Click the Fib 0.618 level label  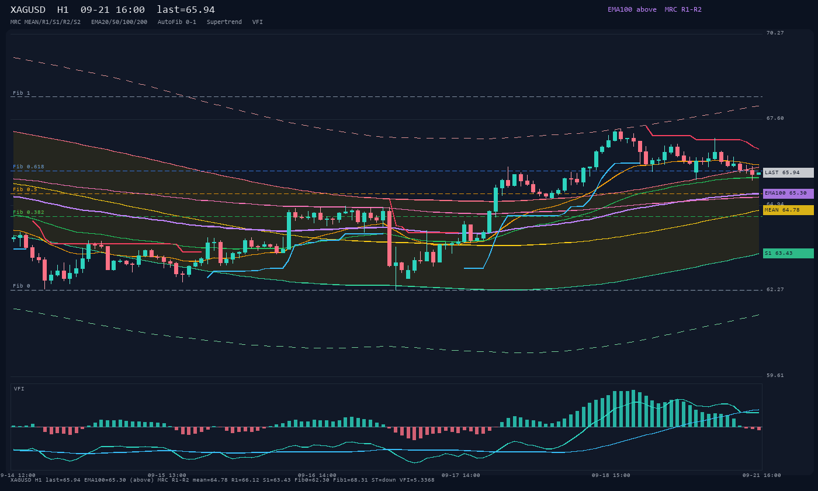click(29, 167)
